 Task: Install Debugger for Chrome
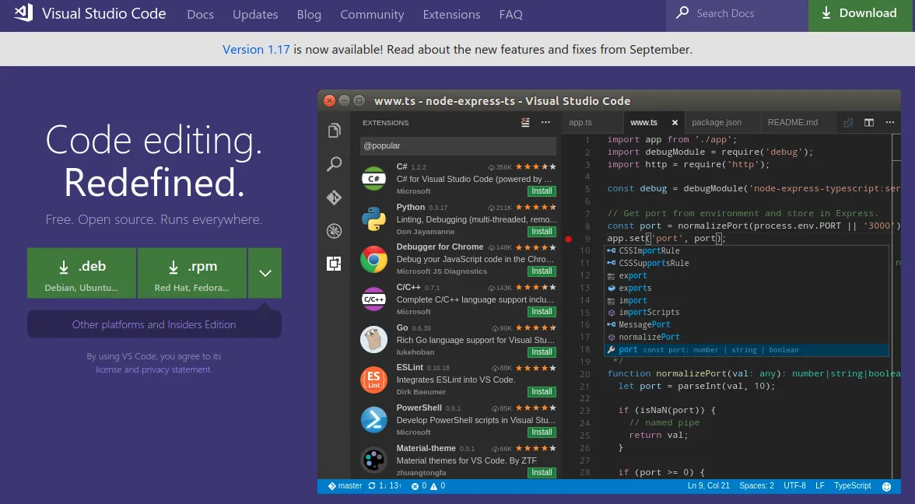[542, 271]
